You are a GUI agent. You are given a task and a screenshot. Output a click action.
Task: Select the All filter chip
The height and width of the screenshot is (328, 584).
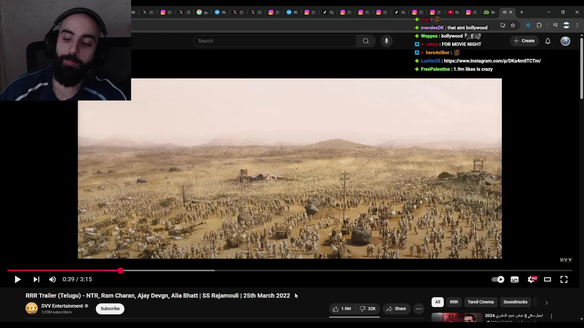438,302
